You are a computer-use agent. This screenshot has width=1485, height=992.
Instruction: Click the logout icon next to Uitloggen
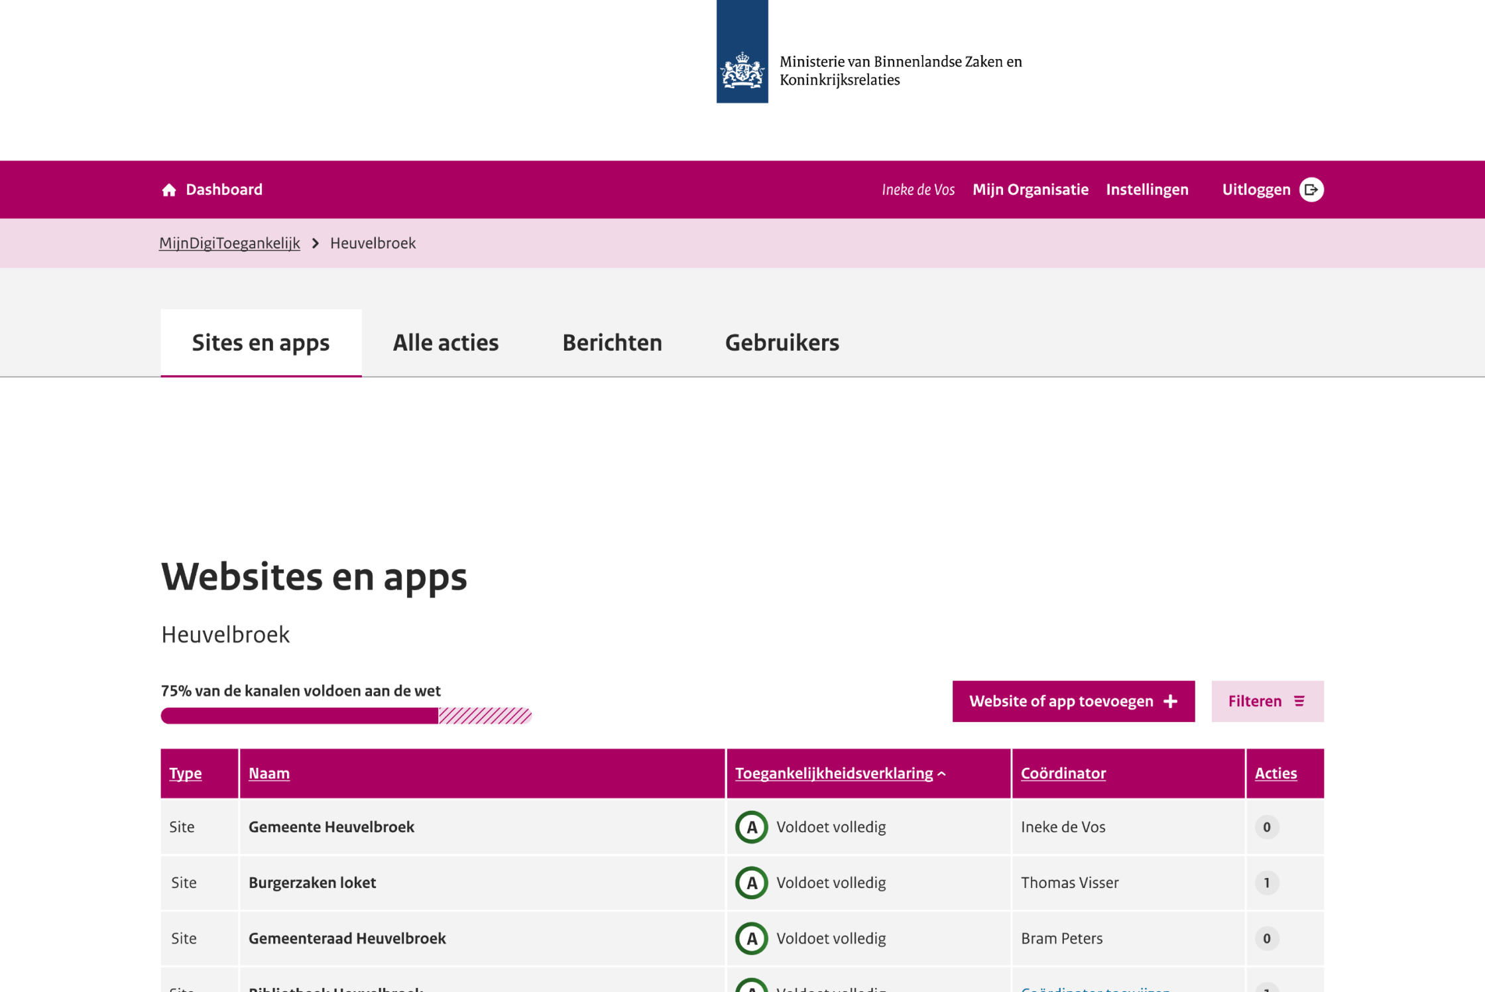point(1311,190)
